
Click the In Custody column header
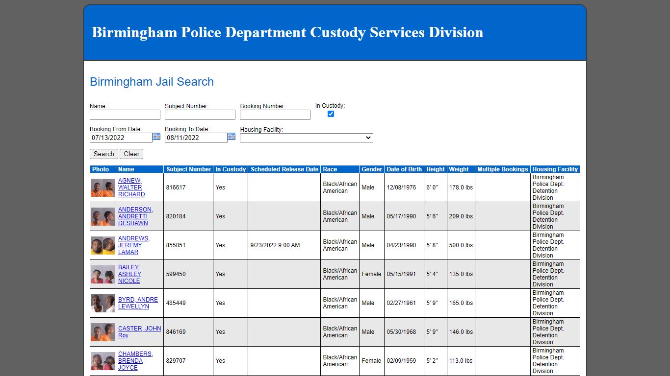pos(231,169)
